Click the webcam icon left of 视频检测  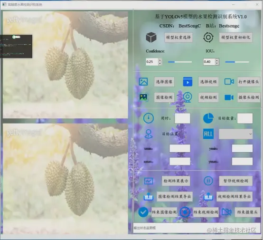click(x=188, y=97)
